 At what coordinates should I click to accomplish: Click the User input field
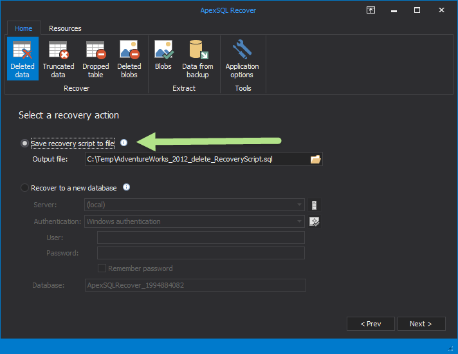[201, 238]
